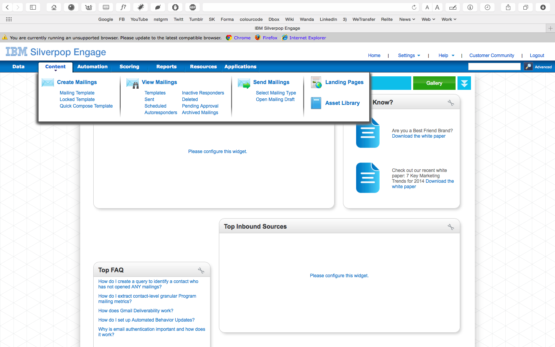
Task: Expand the Web bookmarks folder
Action: (x=428, y=19)
